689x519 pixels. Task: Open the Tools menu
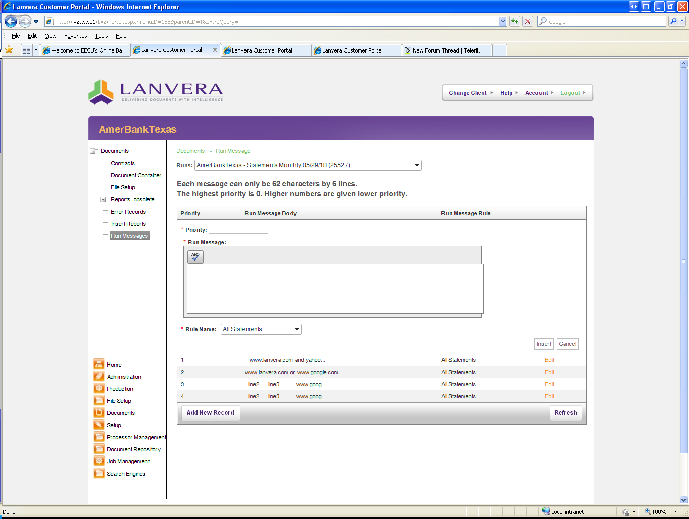click(x=102, y=36)
